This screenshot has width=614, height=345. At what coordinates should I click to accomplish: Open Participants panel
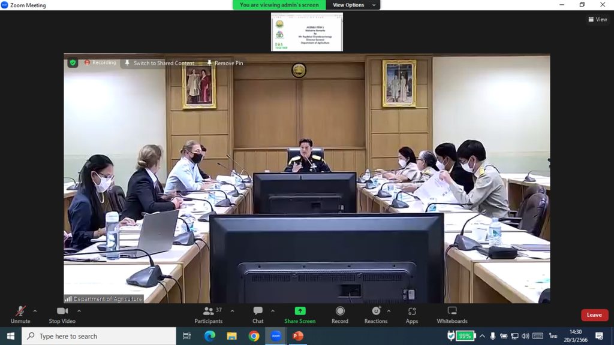pos(208,315)
